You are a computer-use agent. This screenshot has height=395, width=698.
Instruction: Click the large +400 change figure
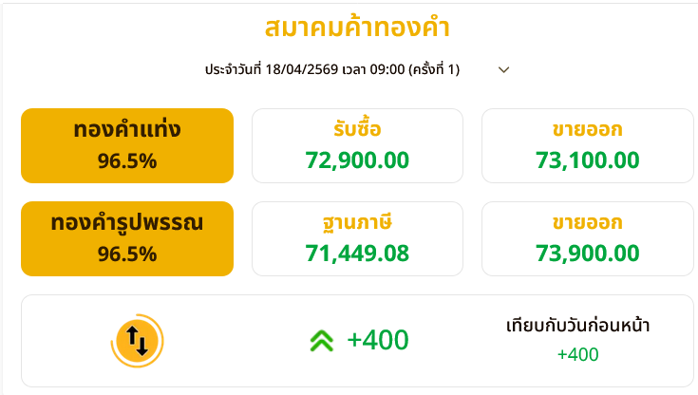click(x=377, y=340)
